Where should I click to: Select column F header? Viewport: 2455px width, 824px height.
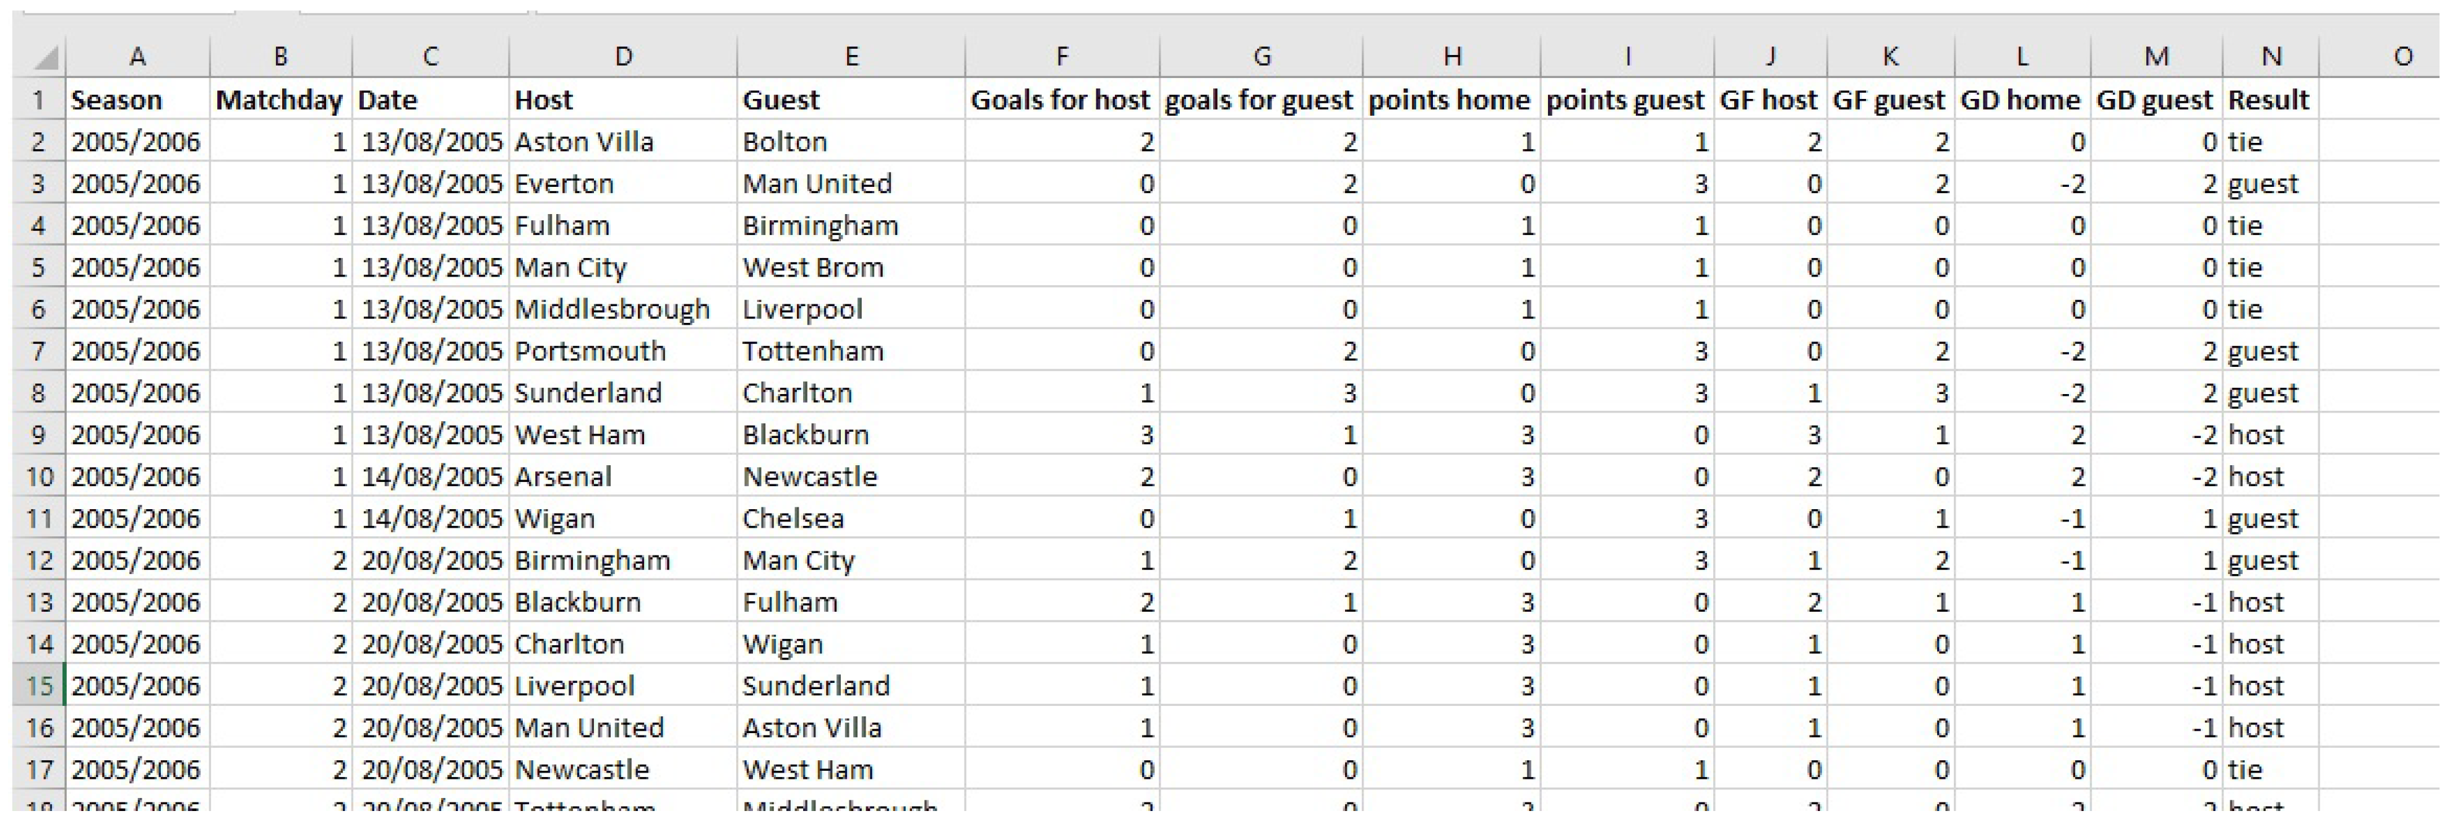1062,57
